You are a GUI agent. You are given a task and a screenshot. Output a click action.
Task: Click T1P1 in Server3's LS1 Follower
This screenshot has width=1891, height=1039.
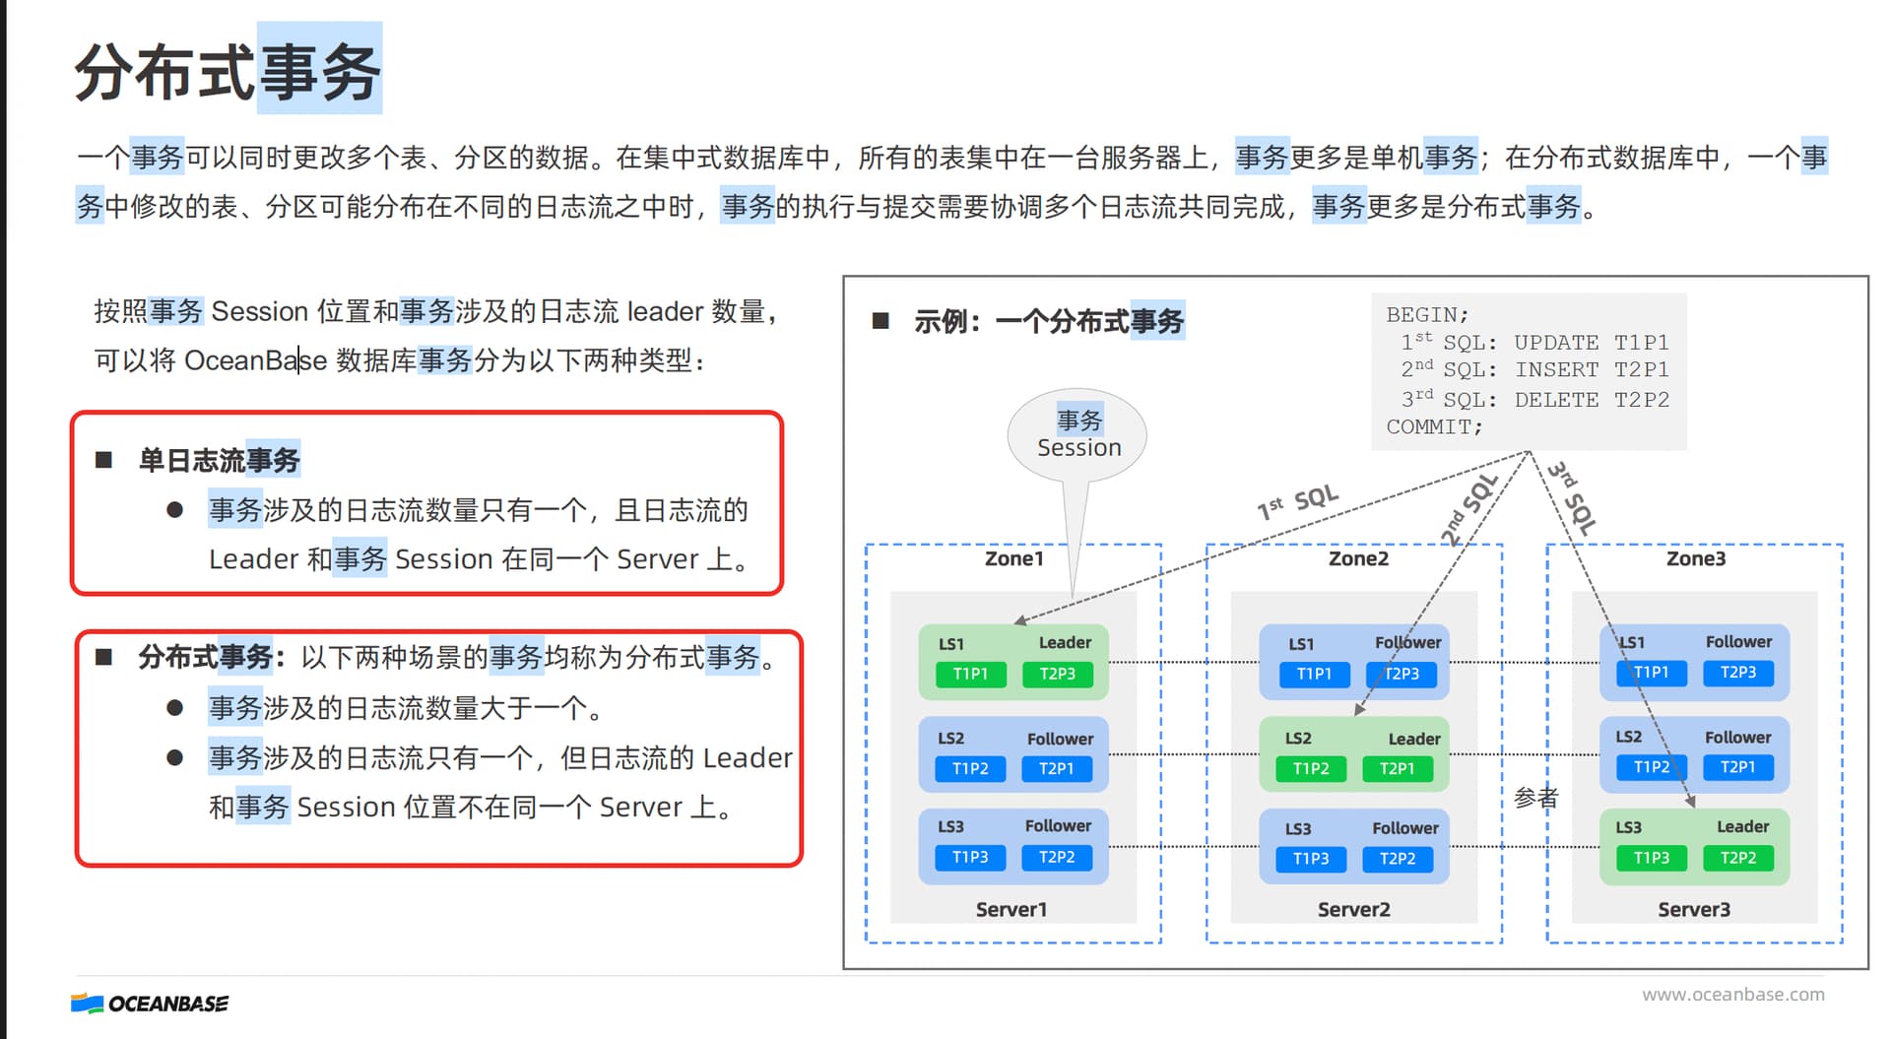pos(1652,673)
